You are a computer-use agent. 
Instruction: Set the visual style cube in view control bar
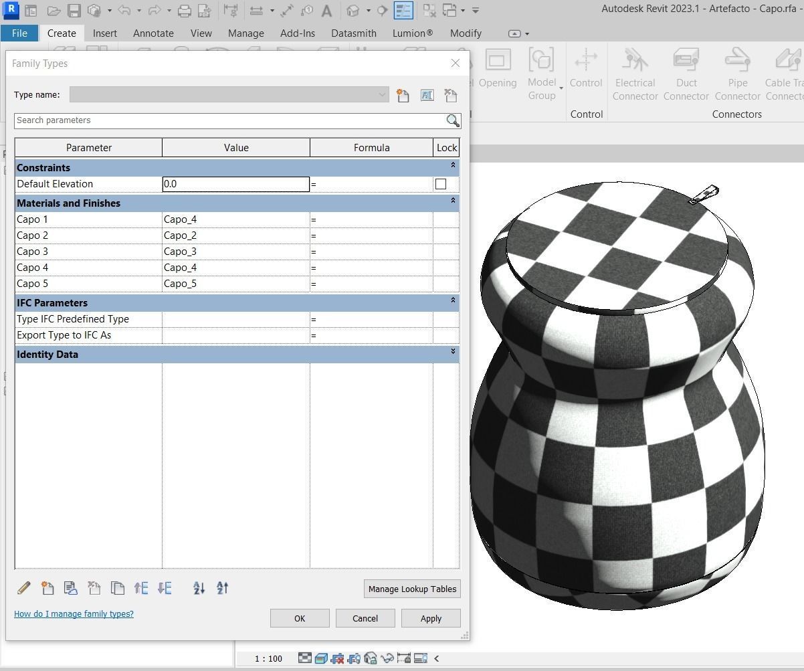coord(321,659)
